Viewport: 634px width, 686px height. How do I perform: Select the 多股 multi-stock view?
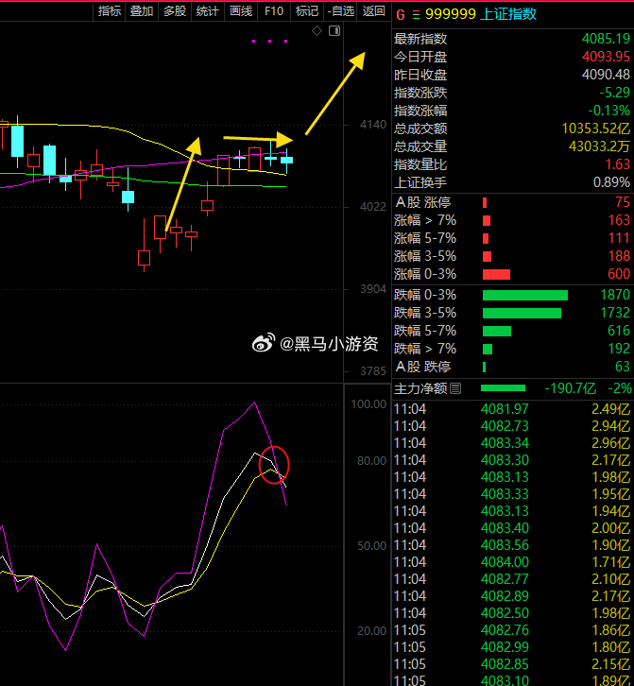[175, 11]
